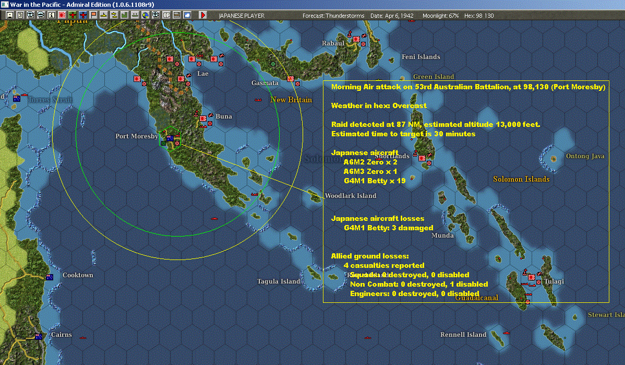Click the Forecast: Thunderstorms status text
Screen dimensions: 625x365
tap(333, 16)
